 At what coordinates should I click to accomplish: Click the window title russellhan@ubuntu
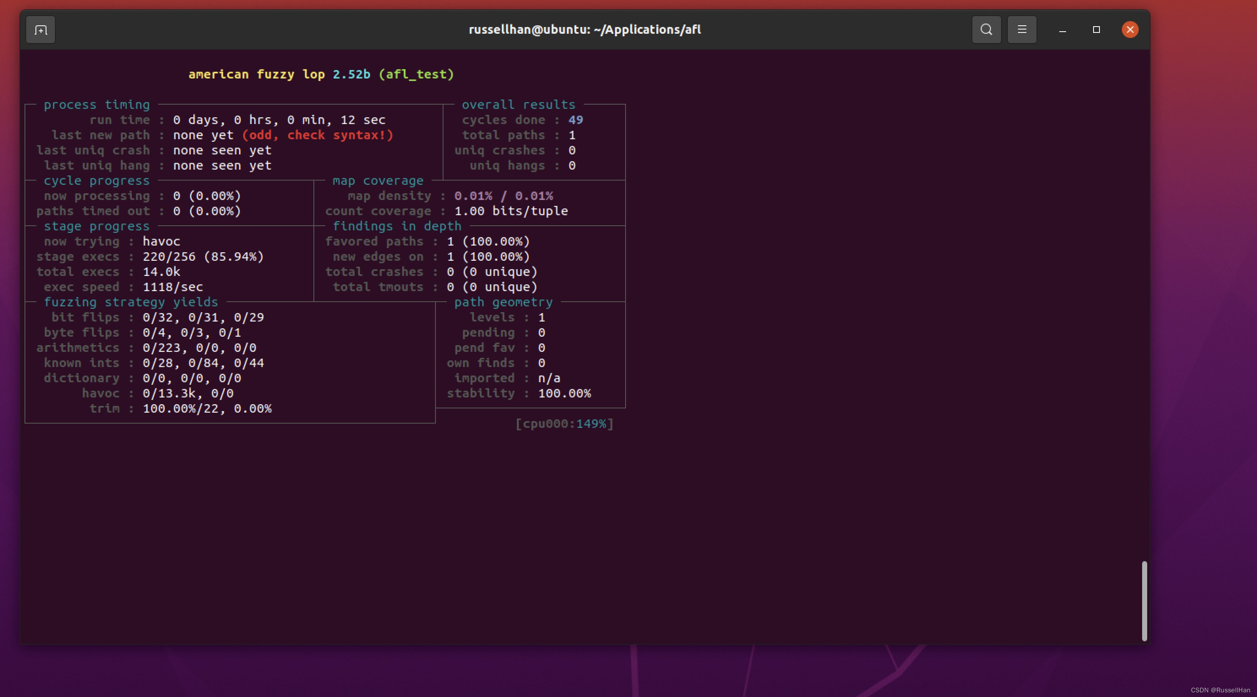click(x=585, y=30)
